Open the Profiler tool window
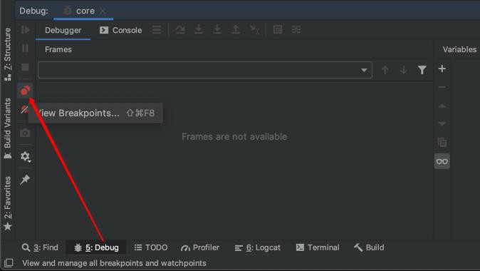The image size is (480, 271). point(200,247)
